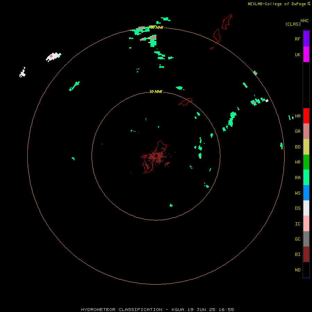
Task: Select the GC gray legend swatch
Action: (306, 239)
